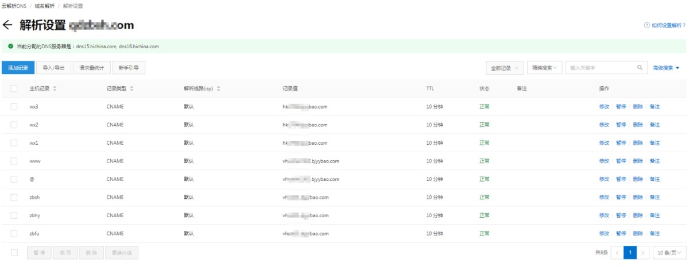Tick the checkbox for wx3 record
The width and height of the screenshot is (689, 274).
(14, 107)
